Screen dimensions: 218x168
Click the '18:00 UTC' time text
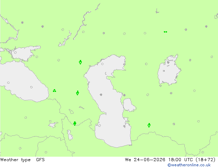tap(181, 160)
